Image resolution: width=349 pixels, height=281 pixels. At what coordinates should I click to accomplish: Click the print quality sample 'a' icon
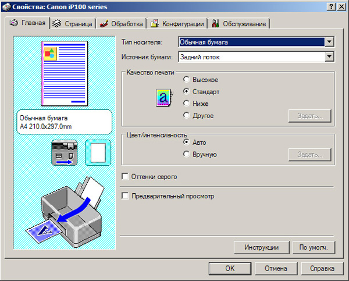click(164, 98)
